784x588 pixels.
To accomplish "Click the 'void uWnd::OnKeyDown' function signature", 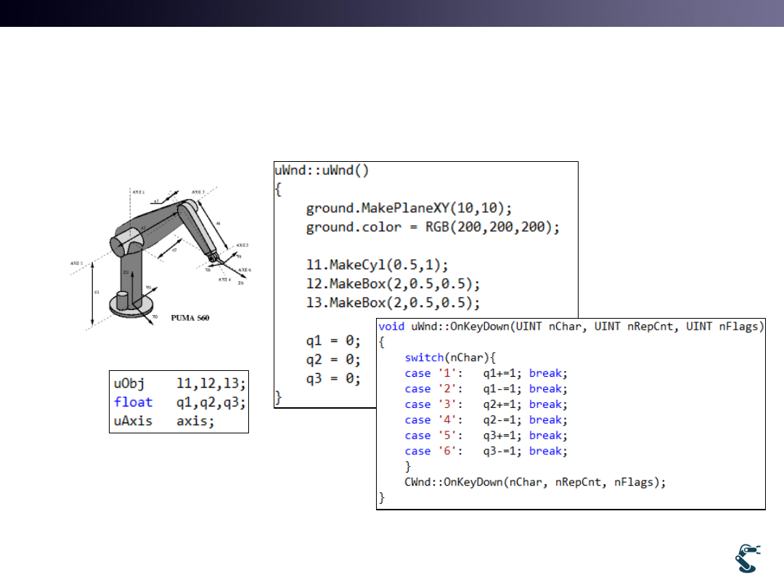I will (x=571, y=327).
